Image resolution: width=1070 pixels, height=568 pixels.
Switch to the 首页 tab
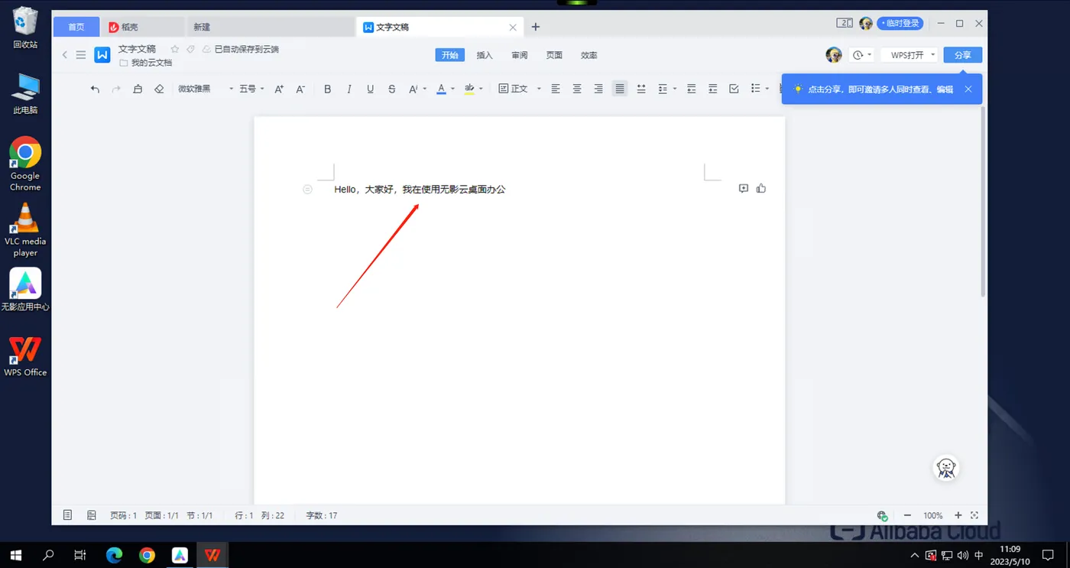pyautogui.click(x=76, y=27)
